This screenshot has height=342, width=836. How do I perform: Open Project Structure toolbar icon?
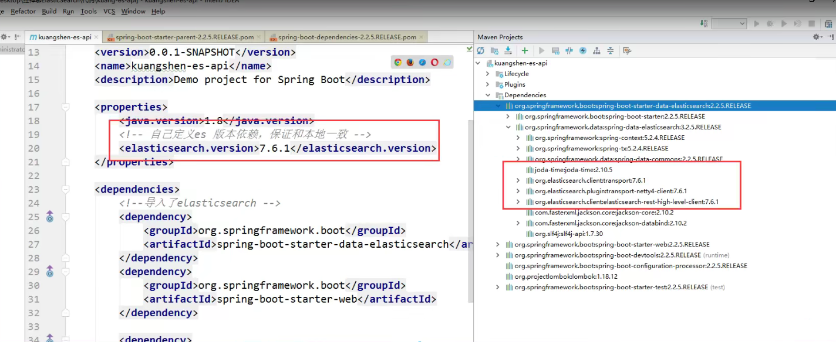click(x=829, y=23)
